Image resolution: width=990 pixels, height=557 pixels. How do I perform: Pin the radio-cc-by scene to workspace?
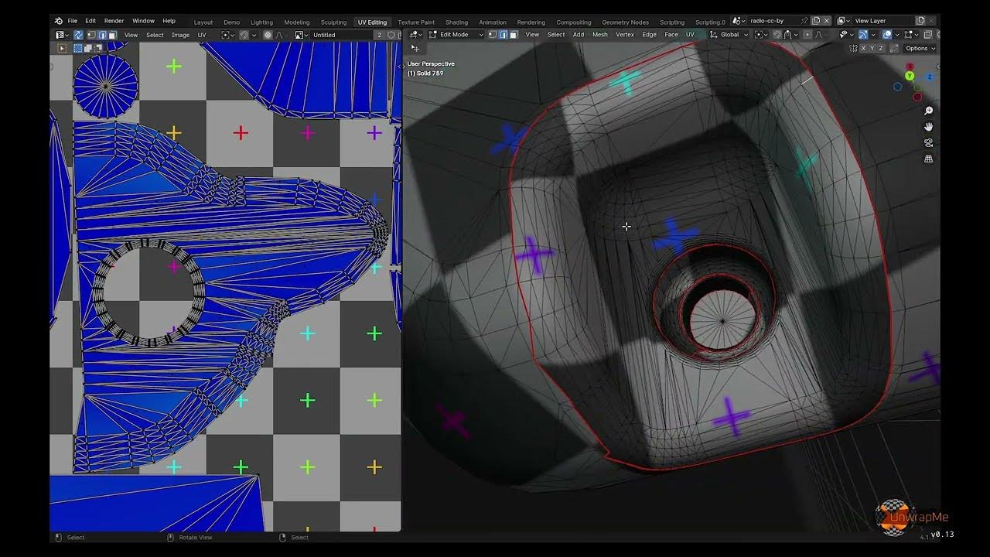click(x=804, y=21)
